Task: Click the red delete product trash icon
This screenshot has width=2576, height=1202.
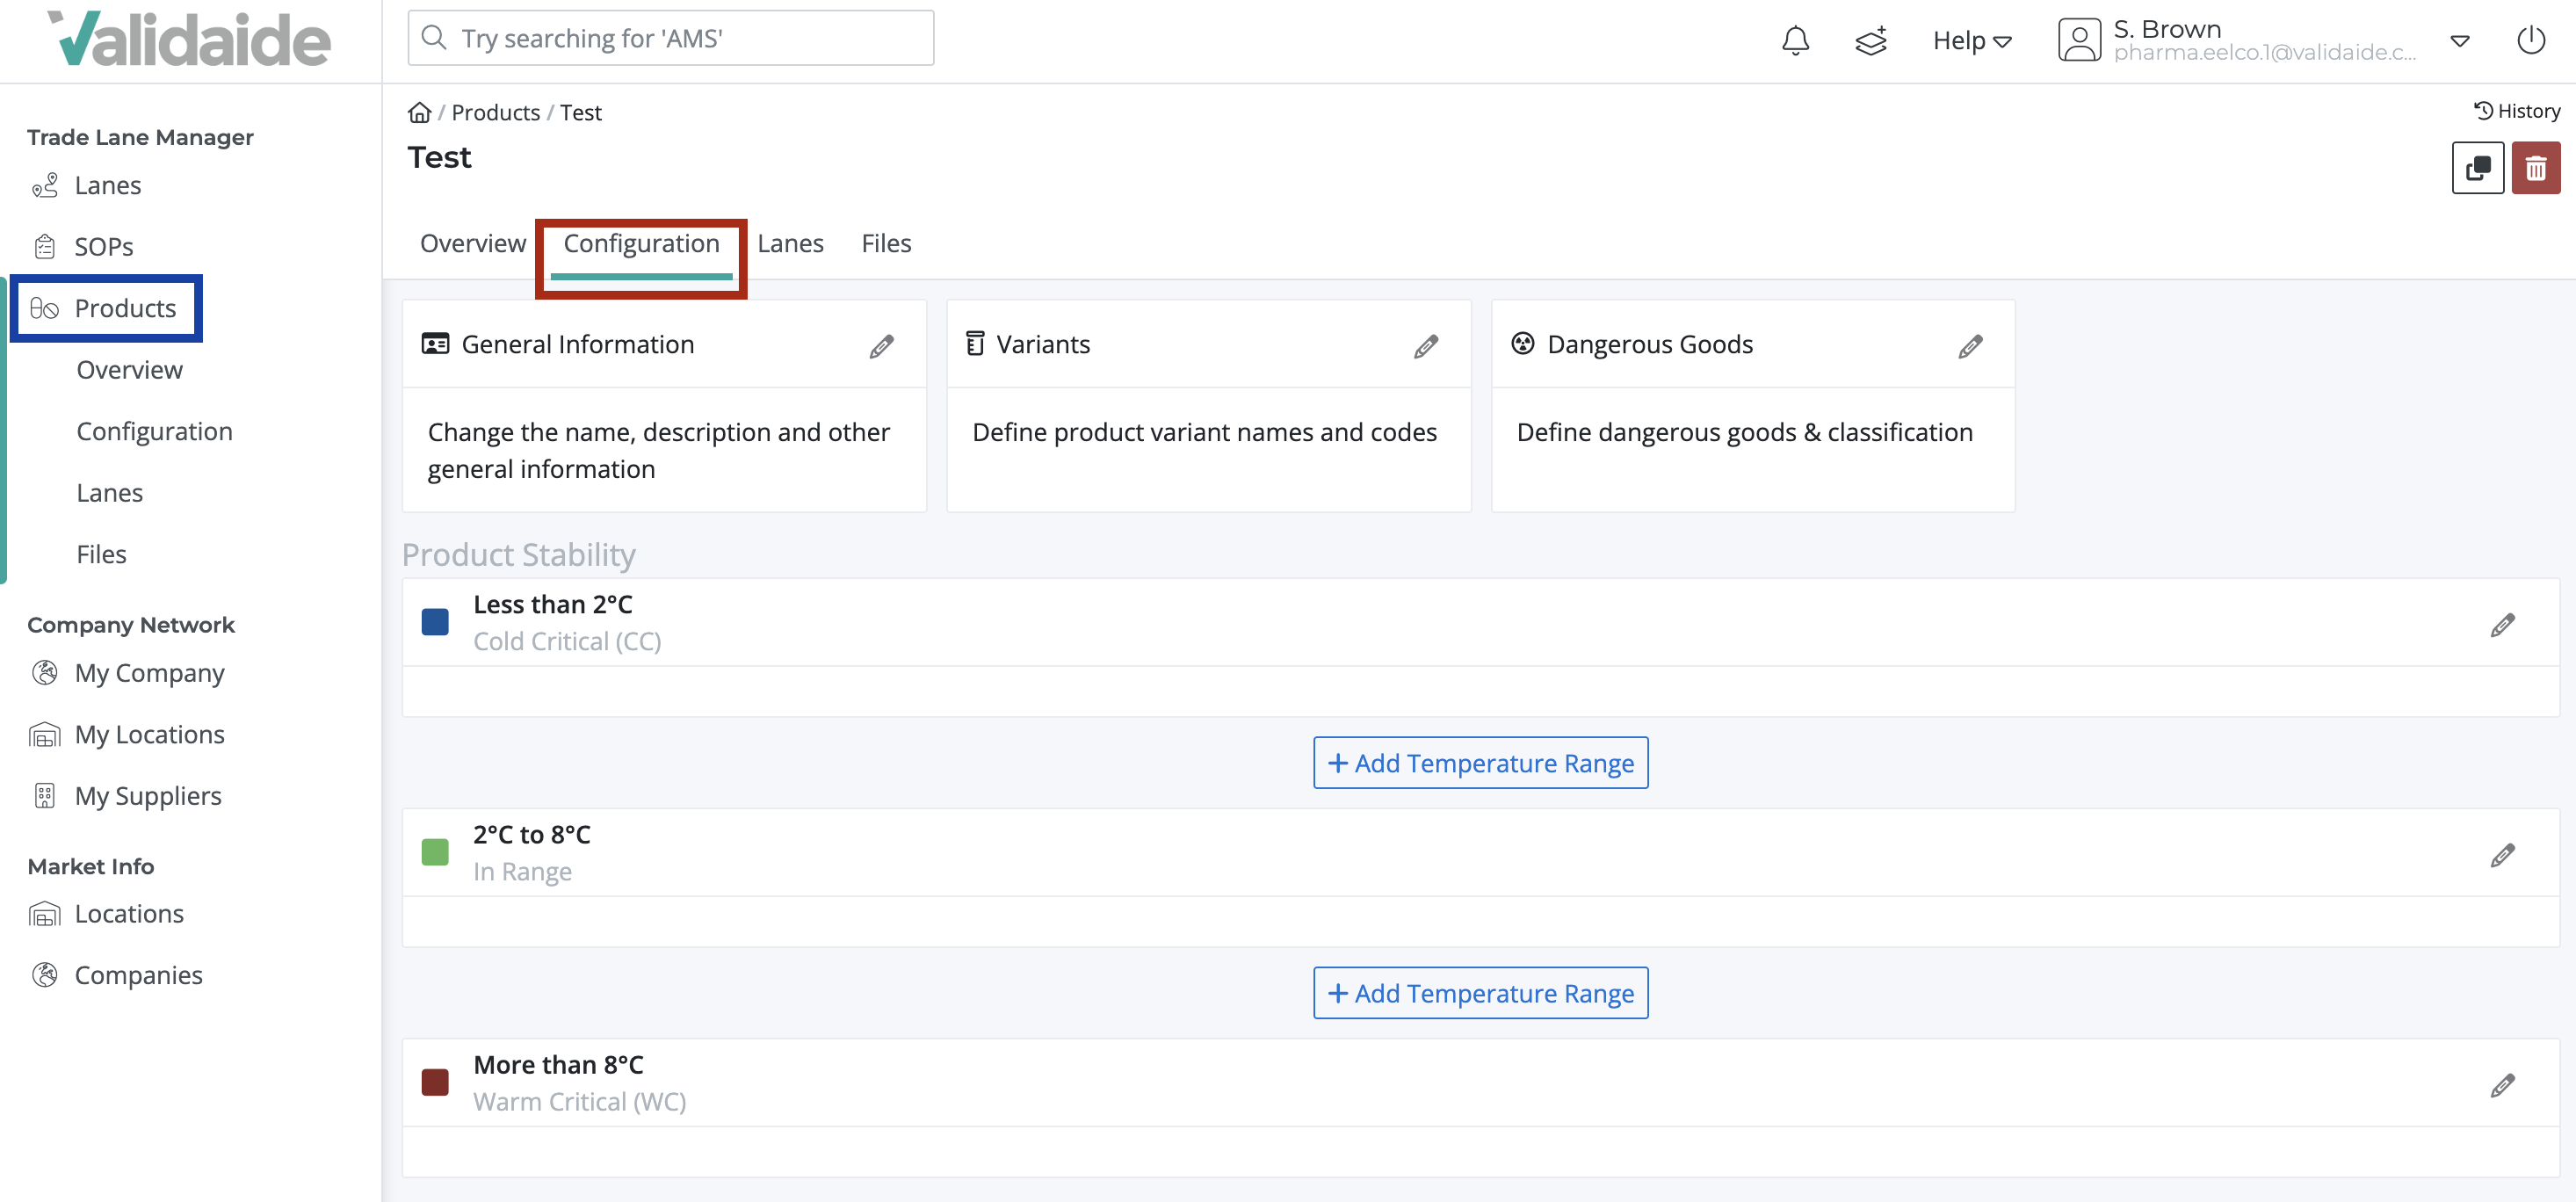Action: point(2537,167)
